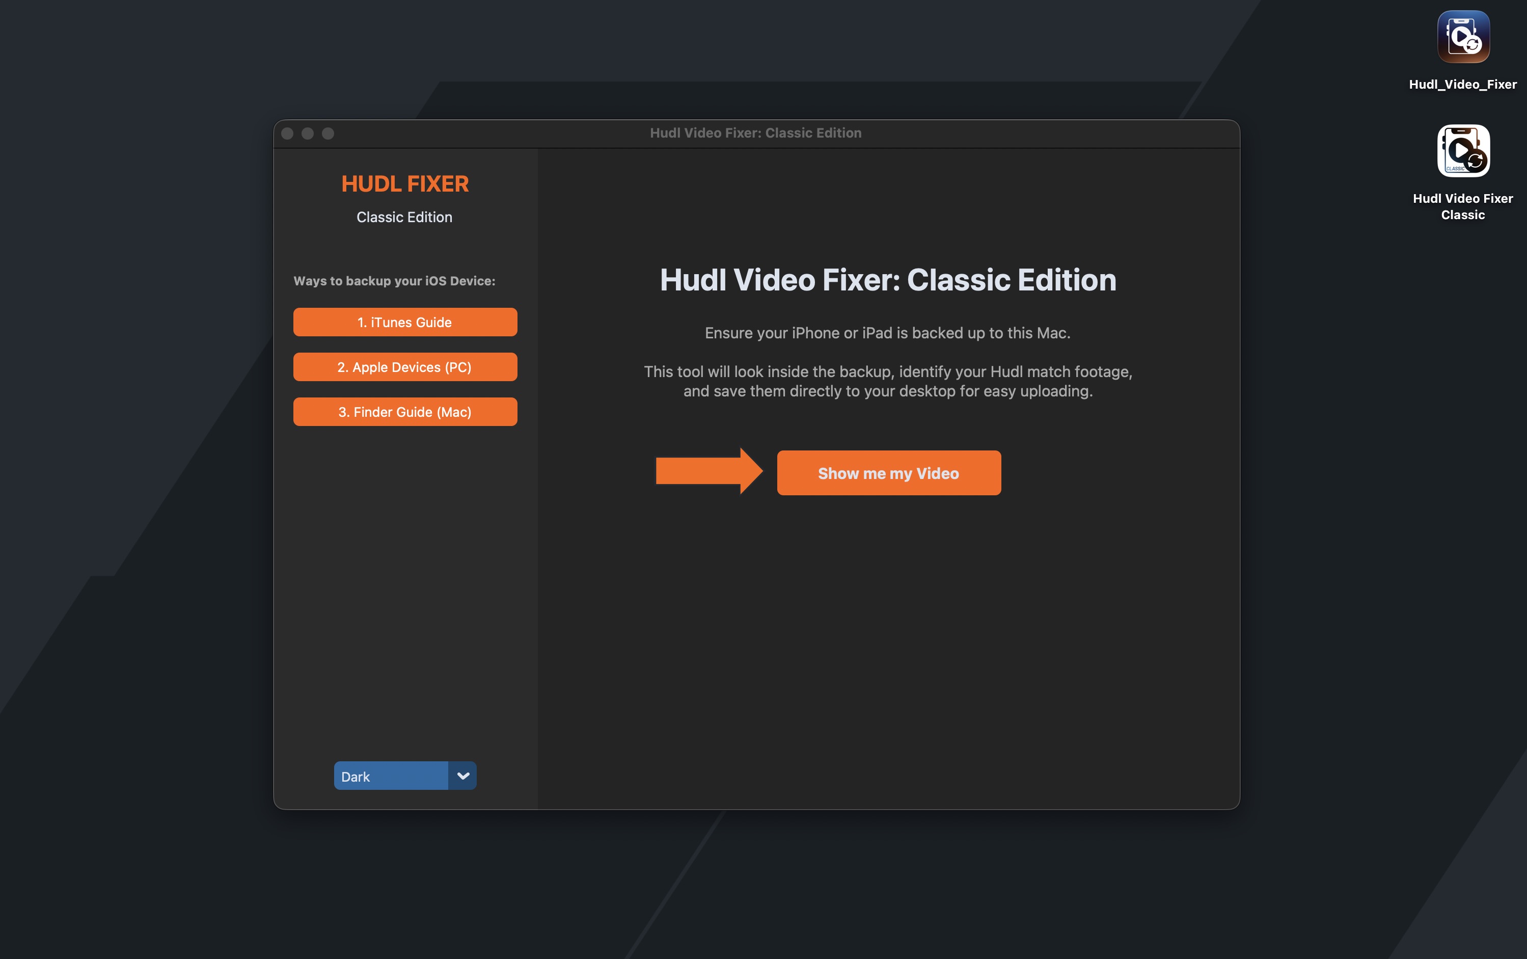1527x959 pixels.
Task: Open the 1. iTunes Guide
Action: point(405,322)
